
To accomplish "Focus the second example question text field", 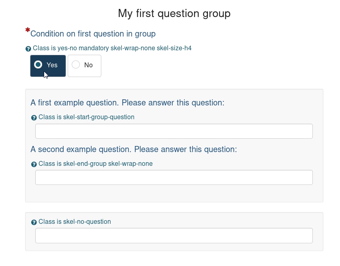I will [174, 178].
